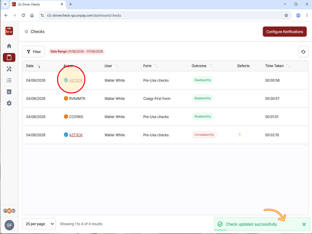The image size is (312, 234).
Task: View site information icon in address bar
Action: click(x=42, y=15)
